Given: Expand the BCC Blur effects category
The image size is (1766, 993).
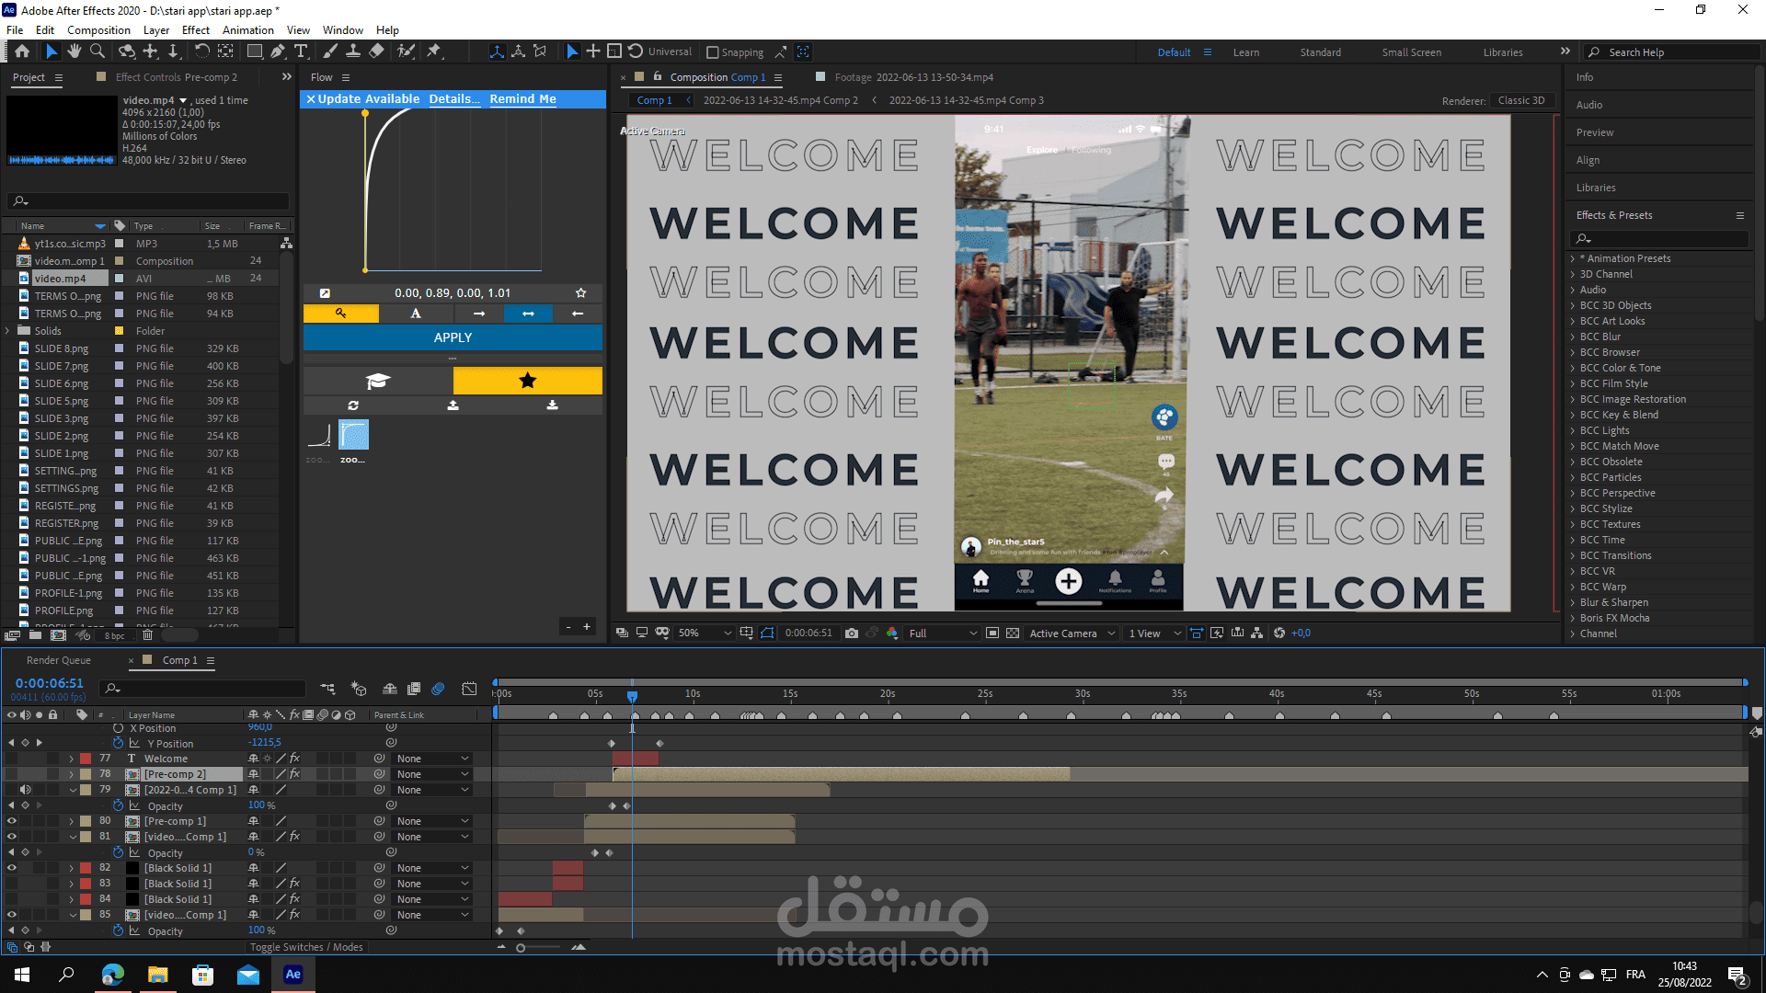Looking at the screenshot, I should coord(1573,337).
